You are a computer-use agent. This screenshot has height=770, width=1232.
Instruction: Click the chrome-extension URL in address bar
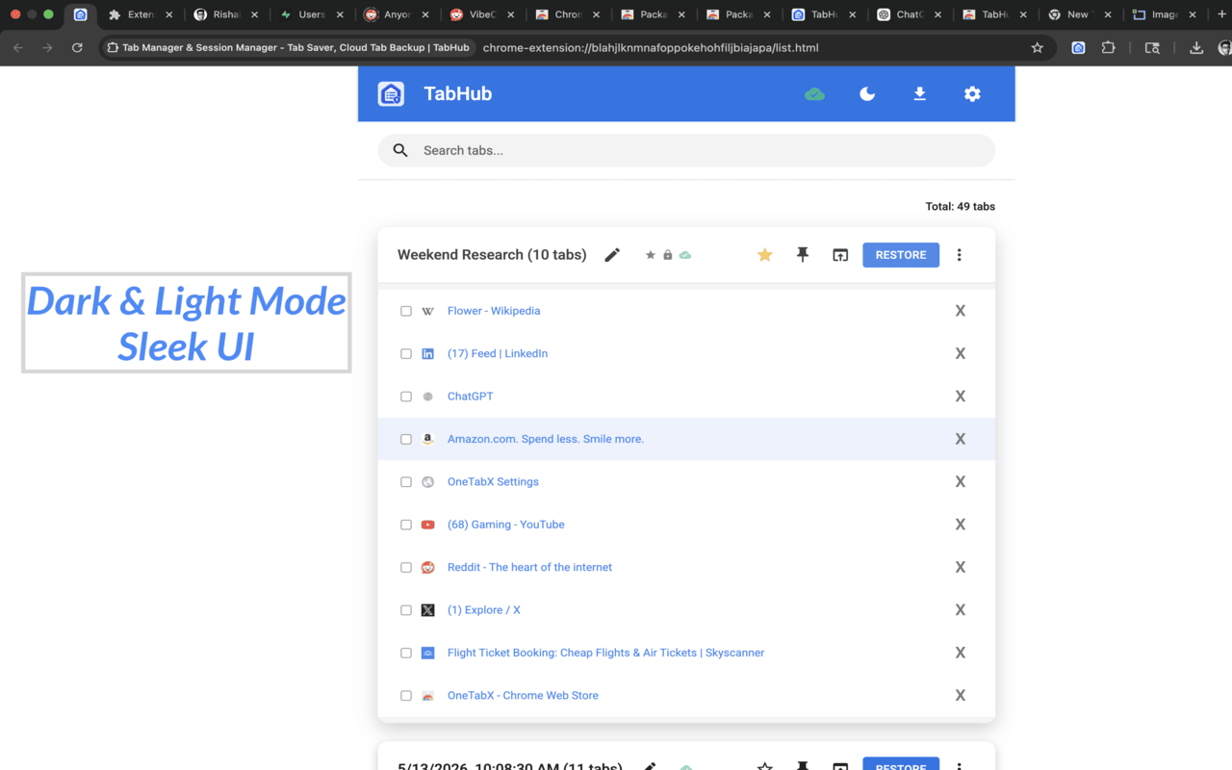tap(651, 47)
